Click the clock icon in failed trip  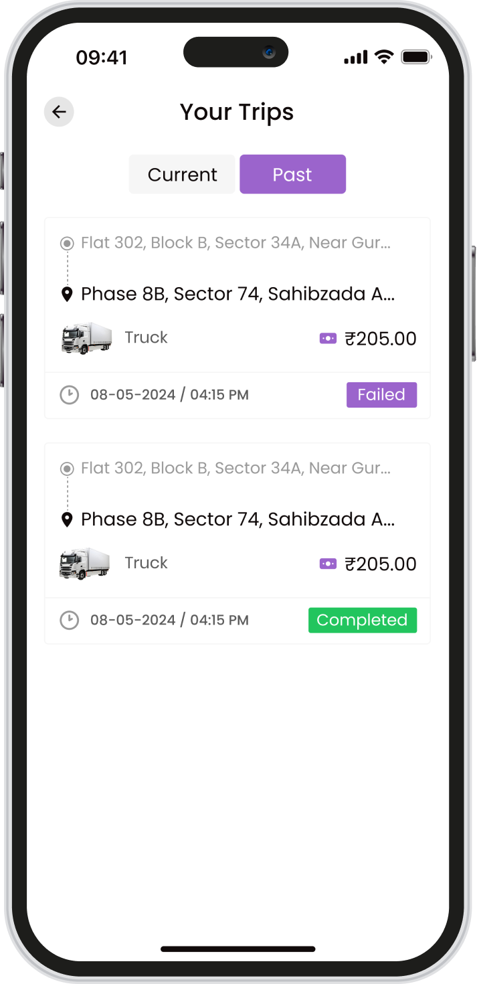pyautogui.click(x=69, y=395)
